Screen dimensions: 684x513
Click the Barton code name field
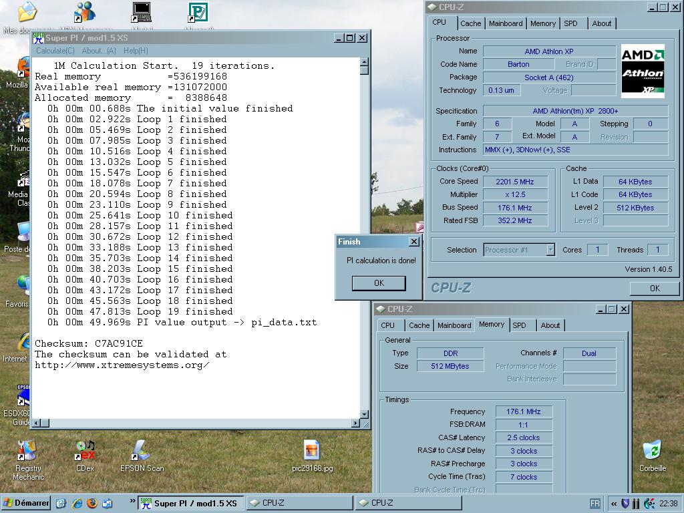518,64
